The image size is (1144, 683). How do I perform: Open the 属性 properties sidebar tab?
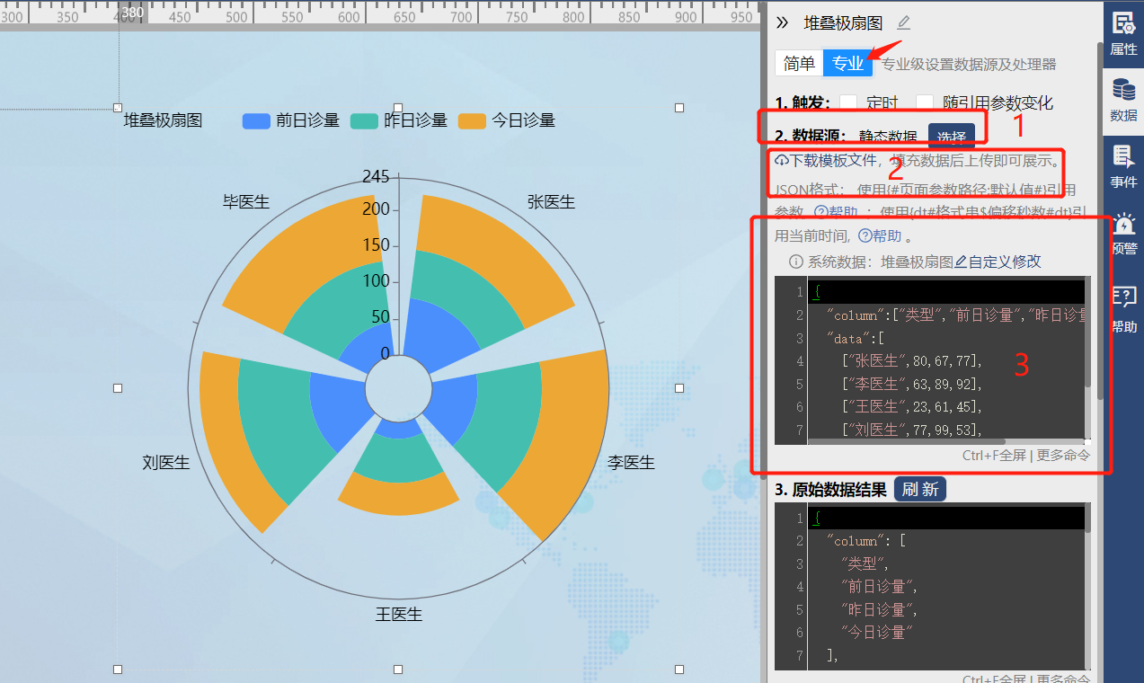(1123, 33)
